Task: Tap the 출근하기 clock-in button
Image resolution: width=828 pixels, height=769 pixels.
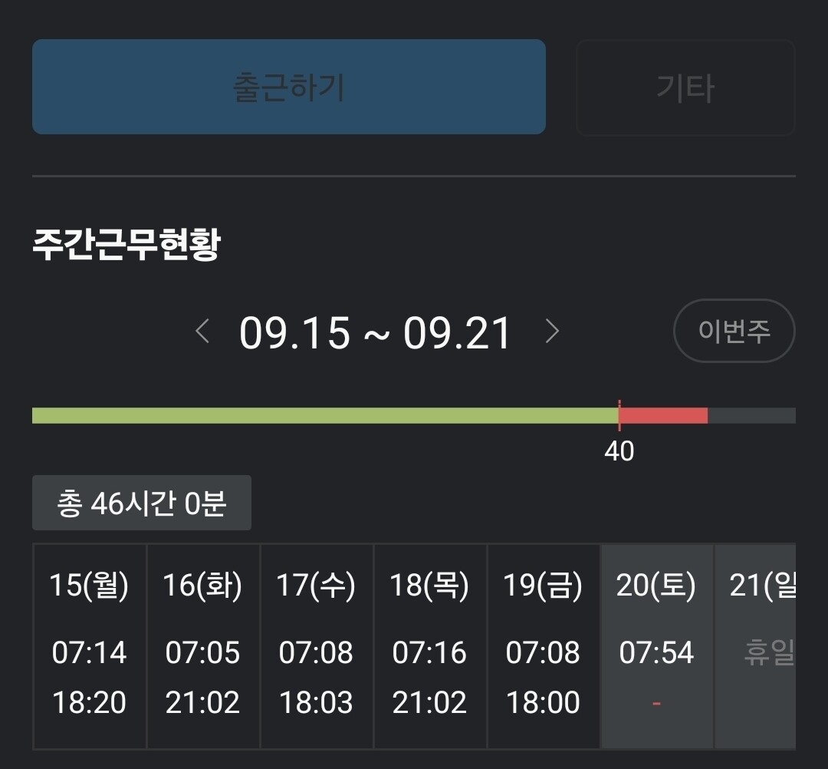Action: (x=289, y=87)
